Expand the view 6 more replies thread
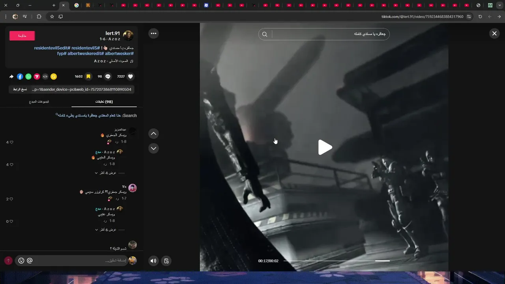 click(105, 230)
